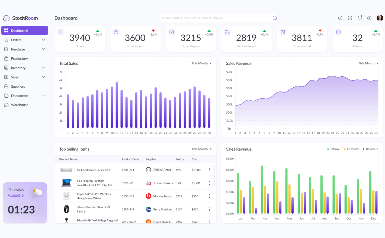Toggle the Revenue legend series
Viewport: 385px width, 238px height.
click(370, 149)
